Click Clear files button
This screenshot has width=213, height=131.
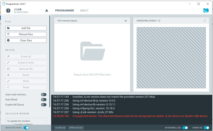pyautogui.click(x=26, y=40)
